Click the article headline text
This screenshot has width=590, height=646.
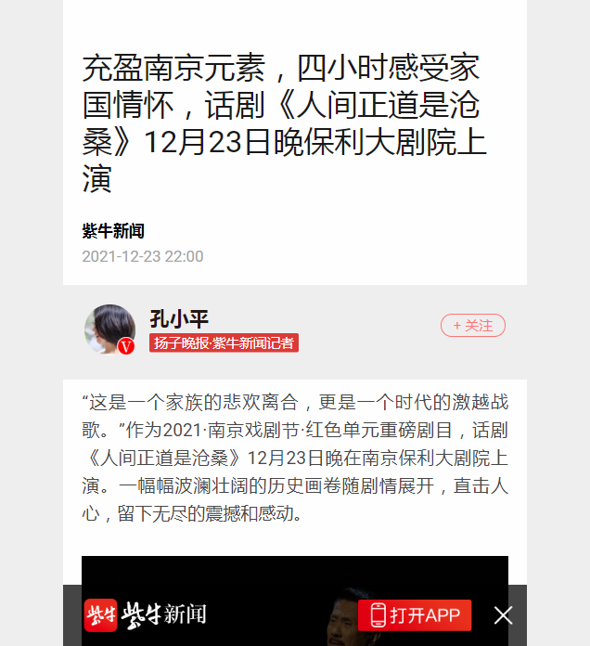[284, 123]
